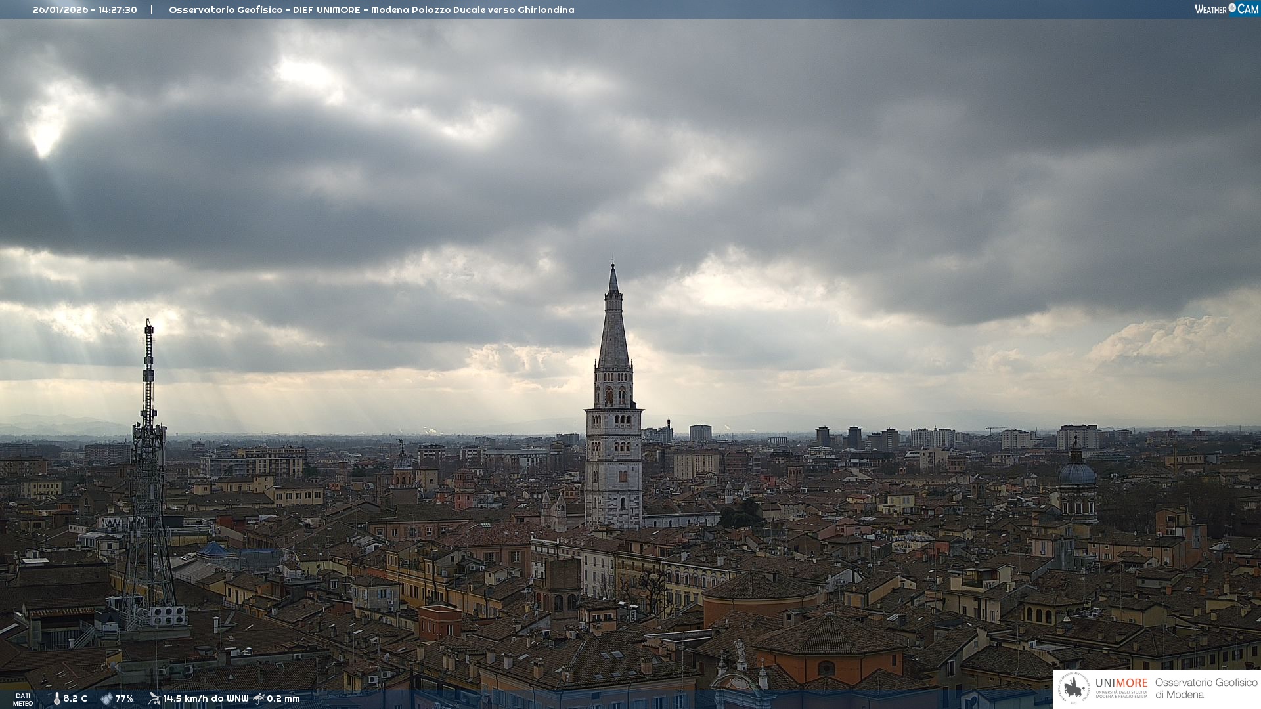Screen dimensions: 1261x709
Task: Click the blue church dome on right
Action: click(x=1077, y=473)
